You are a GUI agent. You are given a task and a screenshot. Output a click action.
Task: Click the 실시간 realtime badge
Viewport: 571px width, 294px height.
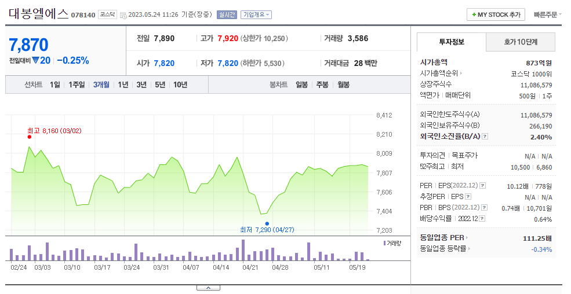tap(227, 15)
